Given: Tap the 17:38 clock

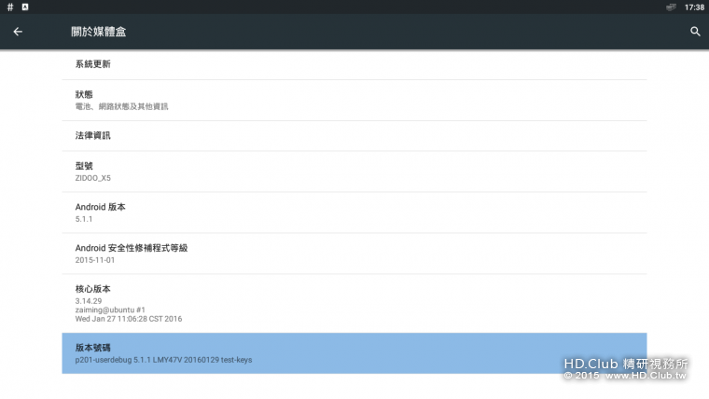Looking at the screenshot, I should pyautogui.click(x=694, y=7).
